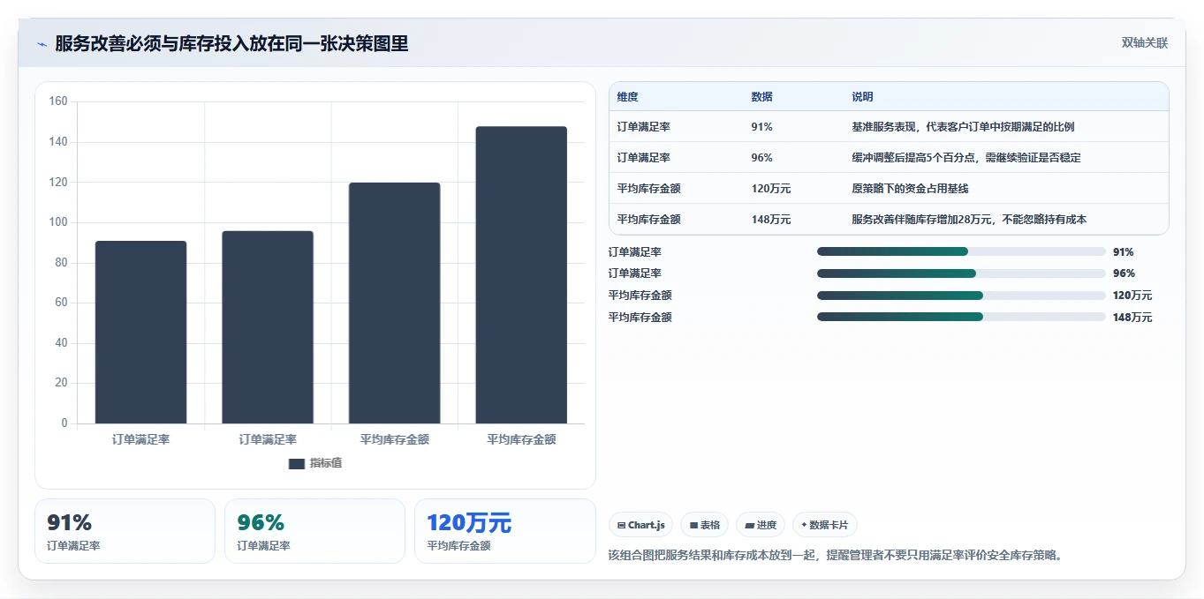Click the icon in the 表格 chip
Image resolution: width=1204 pixels, height=599 pixels.
tap(694, 526)
